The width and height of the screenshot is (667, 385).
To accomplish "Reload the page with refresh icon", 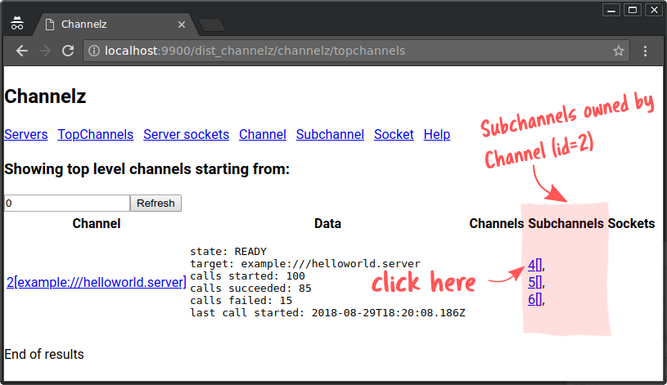I will click(x=69, y=51).
